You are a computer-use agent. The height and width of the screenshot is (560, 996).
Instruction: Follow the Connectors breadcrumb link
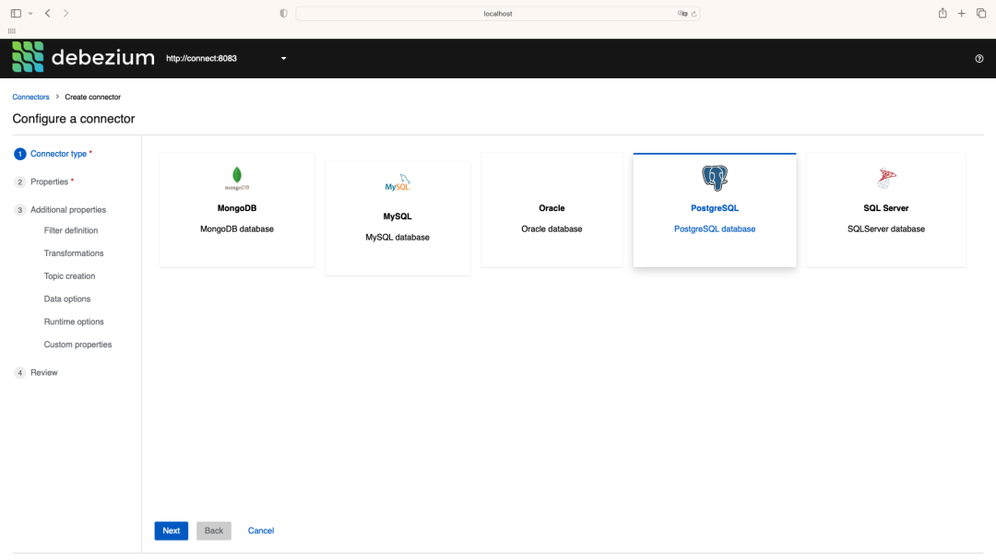coord(30,97)
